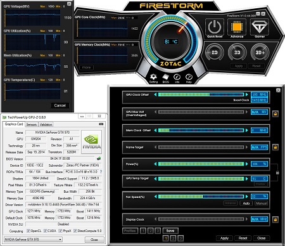Click the GPU Temperature graph
Viewport: 285px width, 246px height.
coord(33,91)
